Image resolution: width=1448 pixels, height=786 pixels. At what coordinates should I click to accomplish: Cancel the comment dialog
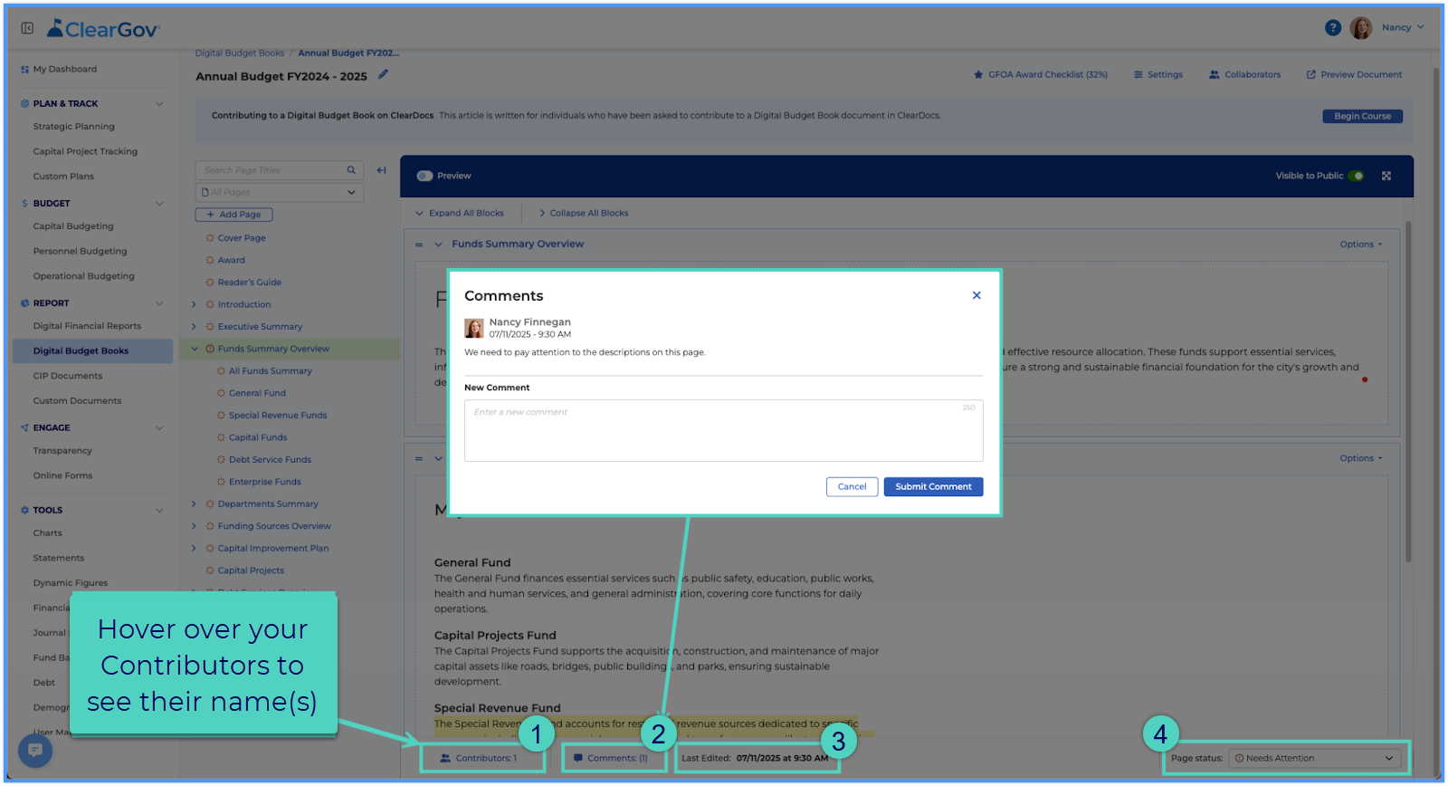click(852, 486)
